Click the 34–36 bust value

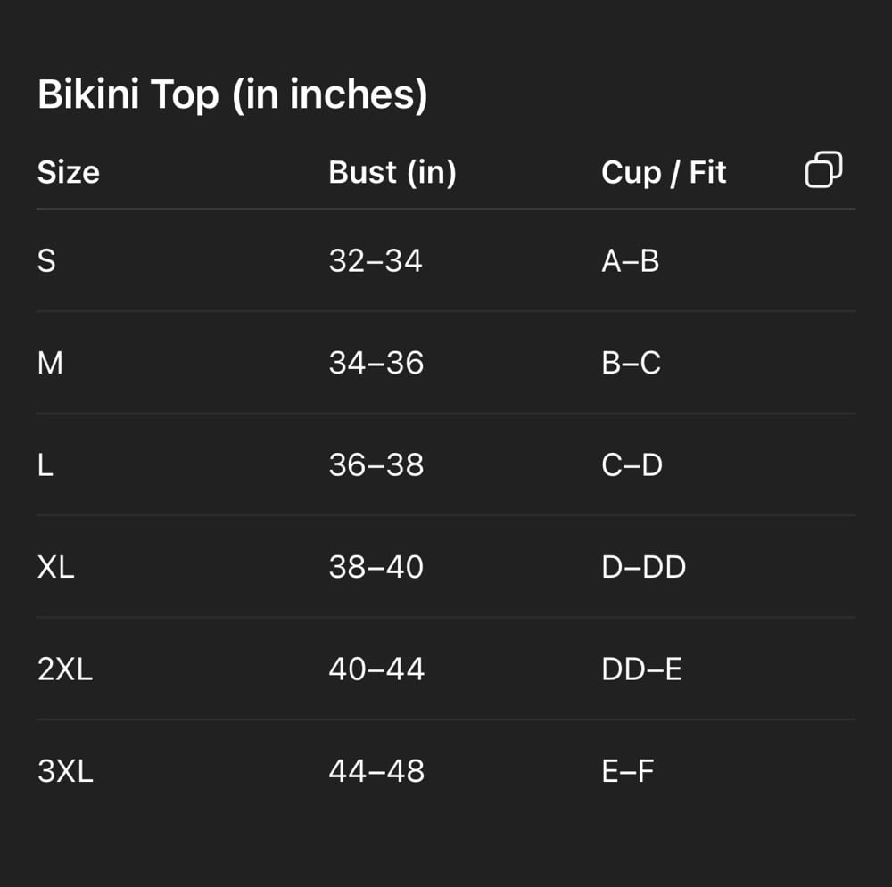tap(376, 363)
